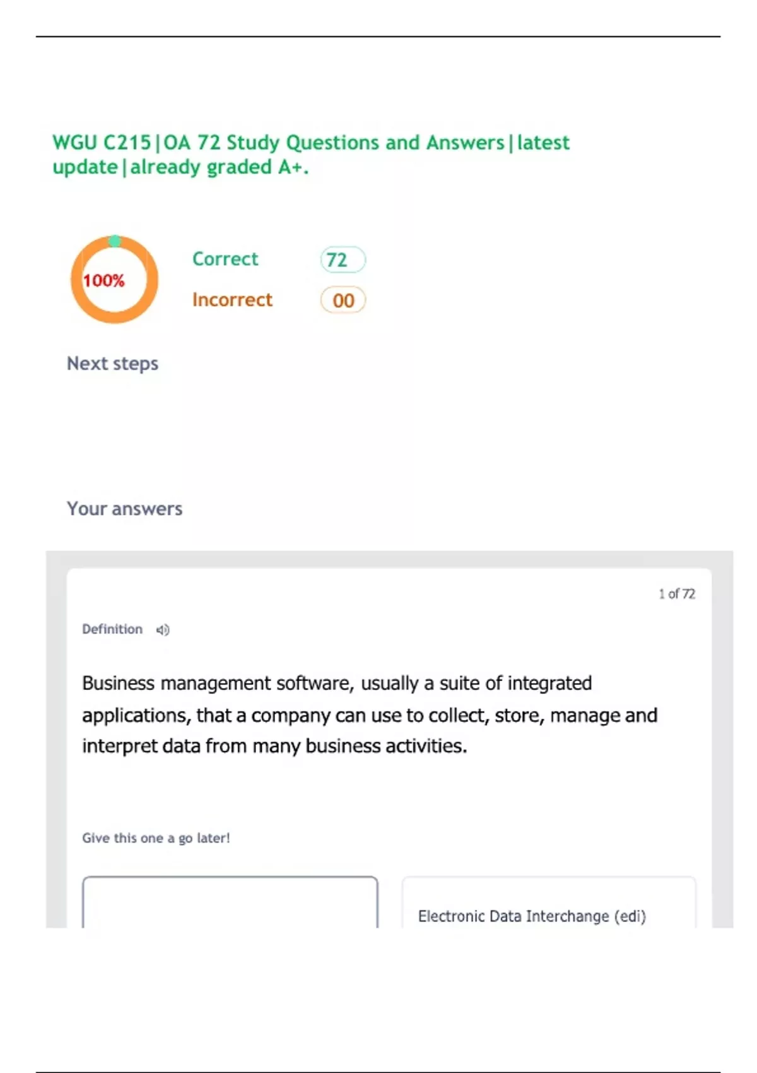Click the orange Incorrect label
Screen dimensions: 757x1073
click(x=232, y=300)
